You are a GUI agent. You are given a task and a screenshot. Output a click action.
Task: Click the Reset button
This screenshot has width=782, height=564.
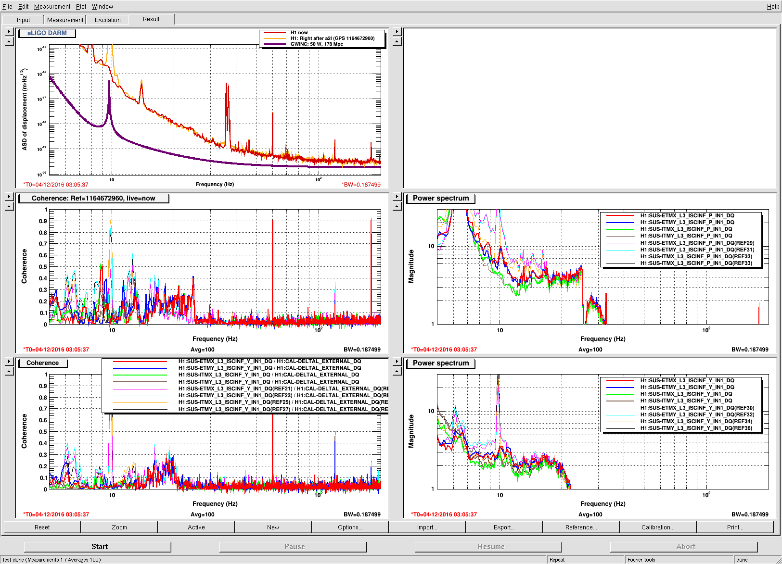42,527
